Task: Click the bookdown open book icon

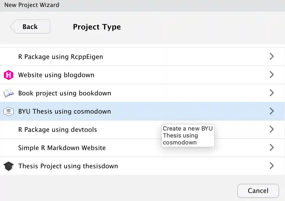Action: [9, 93]
